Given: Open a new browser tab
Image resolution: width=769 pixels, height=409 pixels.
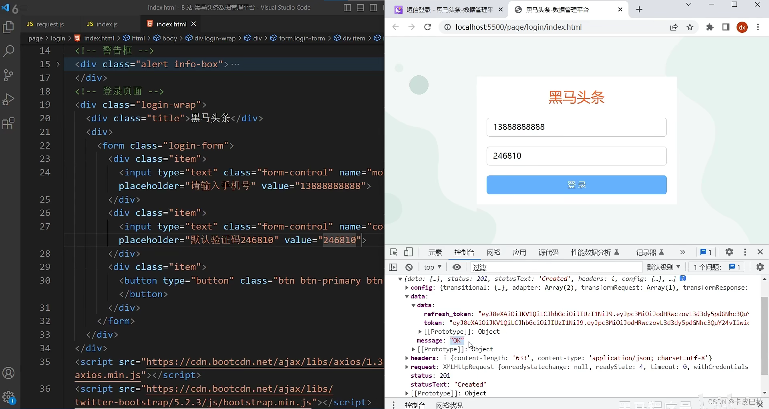Looking at the screenshot, I should 639,10.
